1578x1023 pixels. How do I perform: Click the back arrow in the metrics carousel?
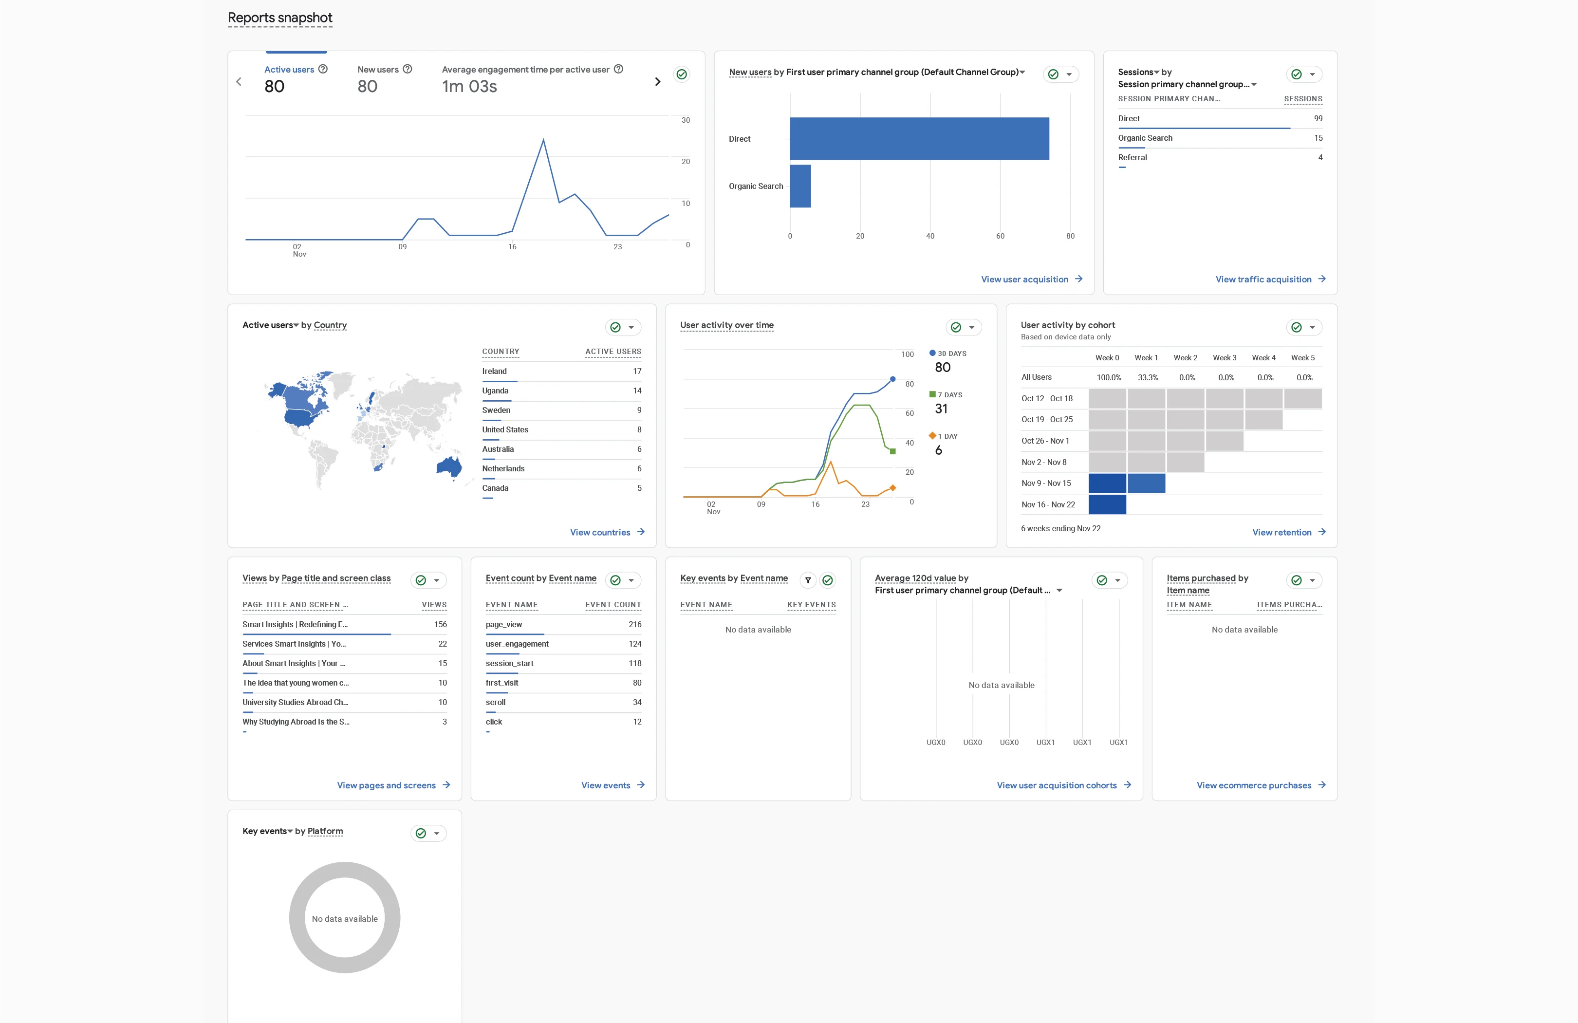(239, 81)
